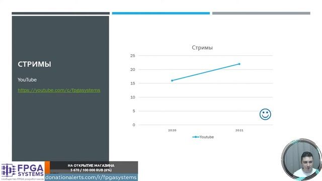
Task: Open the donationalerts.com/r/fpgasystems link
Action: click(x=91, y=177)
